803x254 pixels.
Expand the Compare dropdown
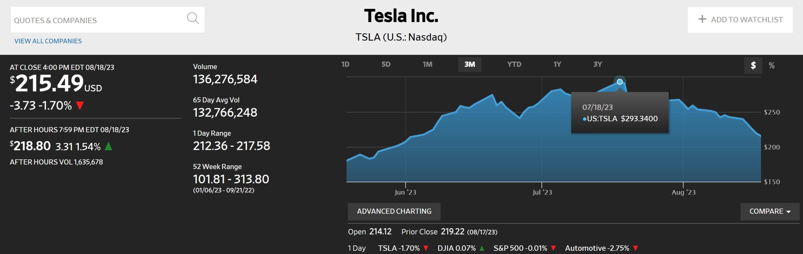(x=769, y=211)
